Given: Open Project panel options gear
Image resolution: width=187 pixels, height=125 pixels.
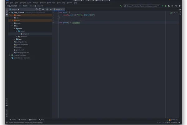Looking at the screenshot, I should [47, 9].
